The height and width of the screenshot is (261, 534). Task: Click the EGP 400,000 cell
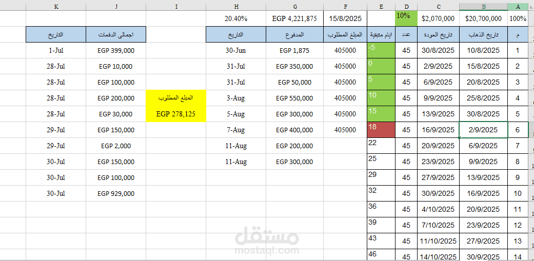pyautogui.click(x=295, y=130)
